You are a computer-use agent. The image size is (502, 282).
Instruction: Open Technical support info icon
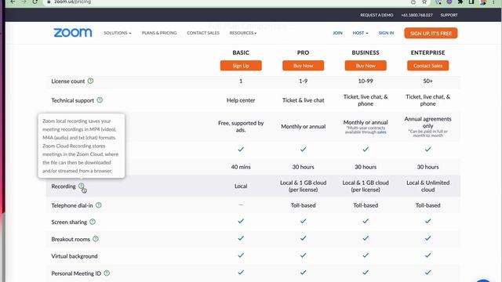coord(100,100)
